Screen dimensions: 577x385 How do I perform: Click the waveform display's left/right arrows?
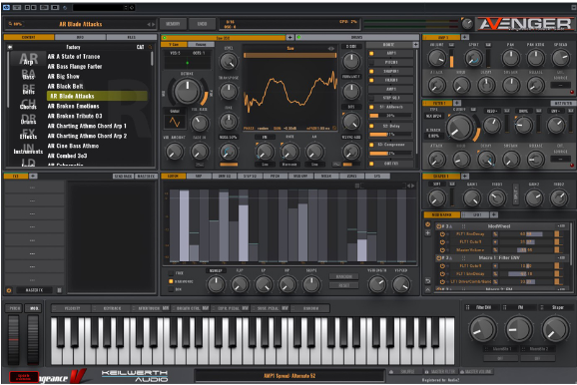pos(331,49)
